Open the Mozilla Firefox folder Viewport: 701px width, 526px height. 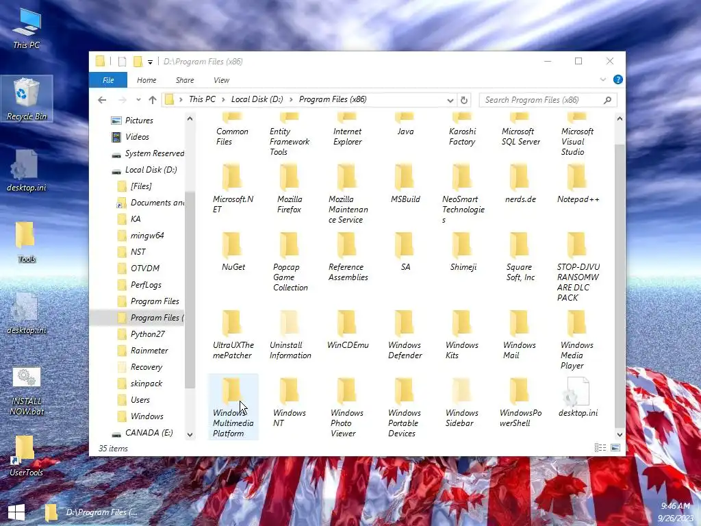(x=290, y=189)
